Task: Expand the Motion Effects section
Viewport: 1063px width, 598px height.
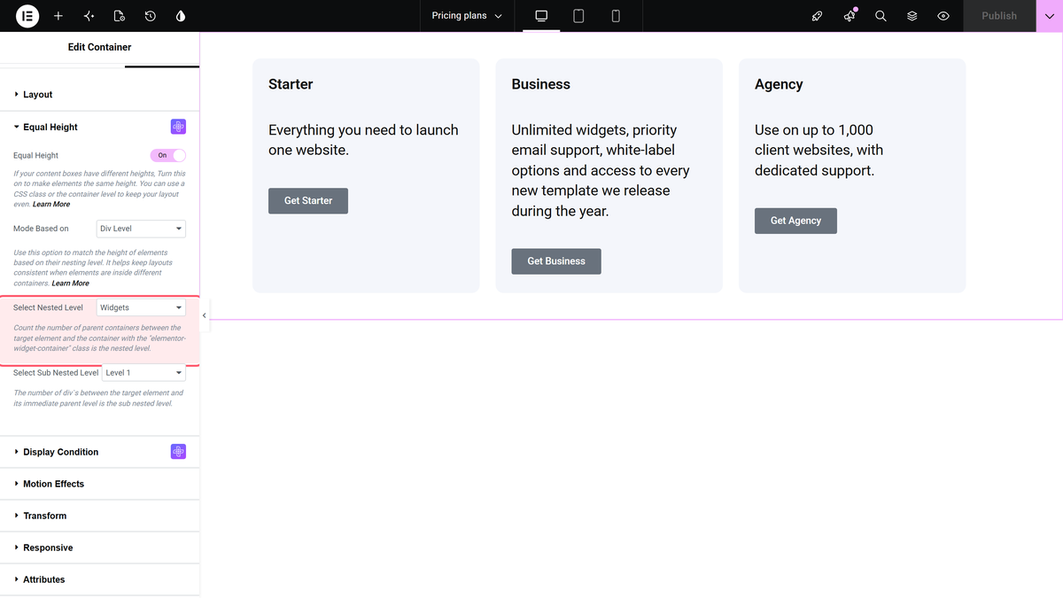Action: click(99, 484)
